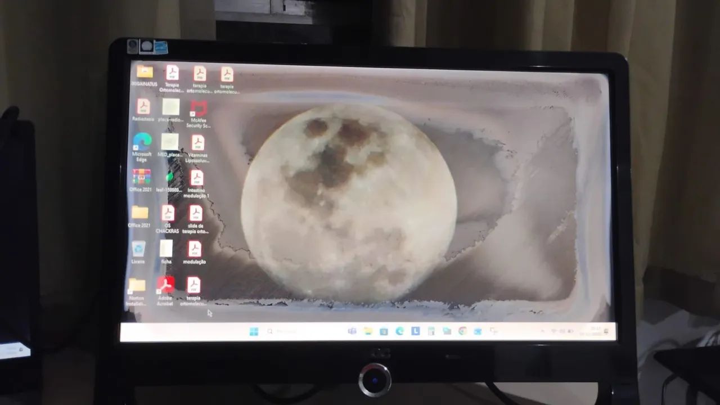Select the Office 2021 WinRAR archive icon
Screen dimensions: 720x405
point(141,177)
